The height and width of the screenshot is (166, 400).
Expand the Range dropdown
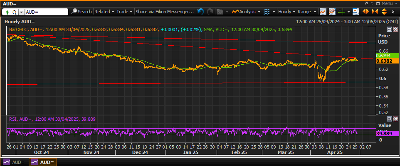pos(307,12)
